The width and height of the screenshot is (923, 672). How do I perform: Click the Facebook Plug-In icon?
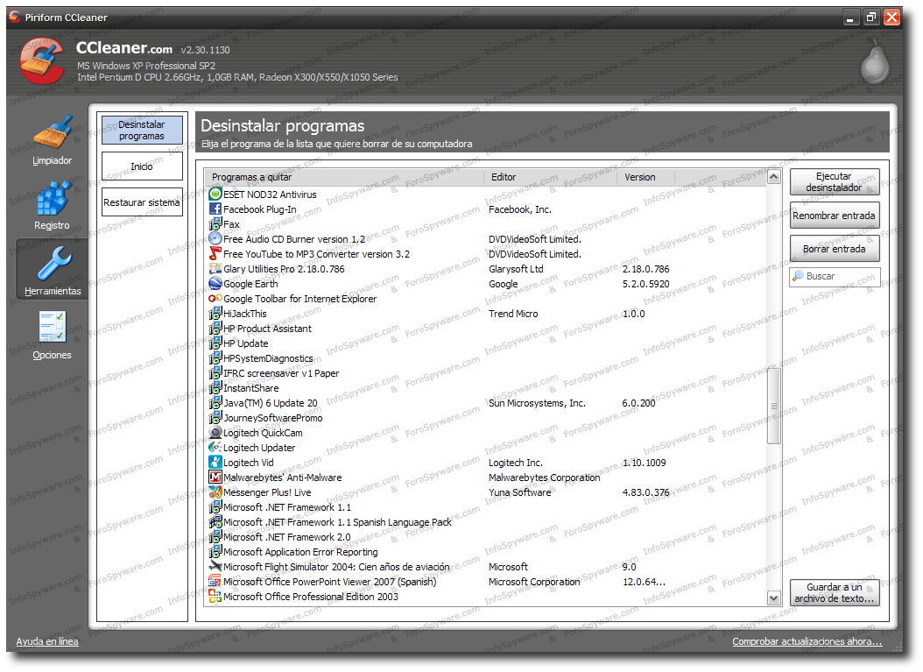pyautogui.click(x=215, y=209)
